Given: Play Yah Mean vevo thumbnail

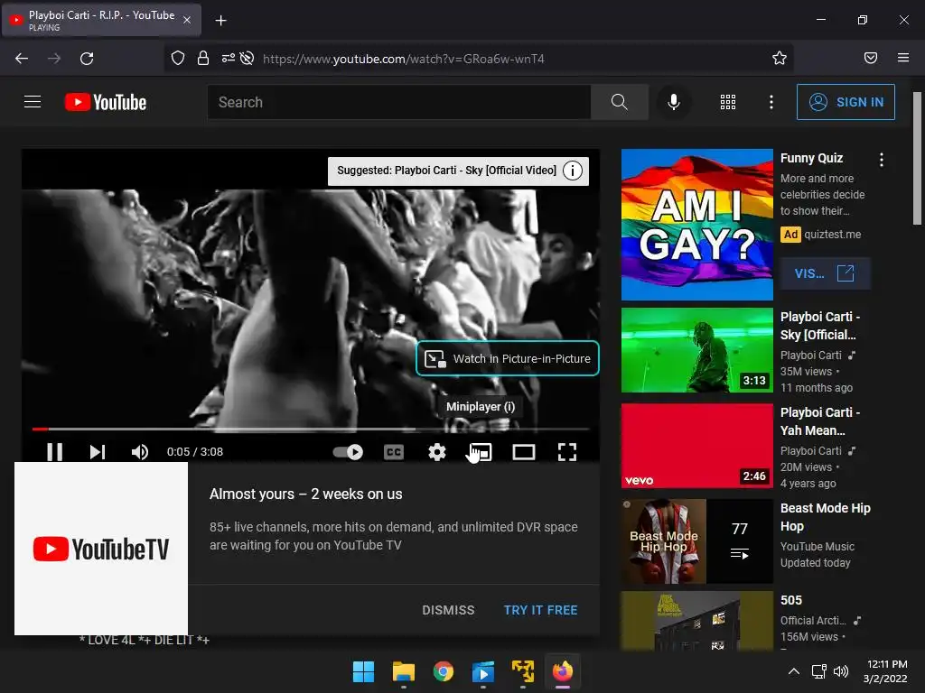Looking at the screenshot, I should pyautogui.click(x=696, y=446).
